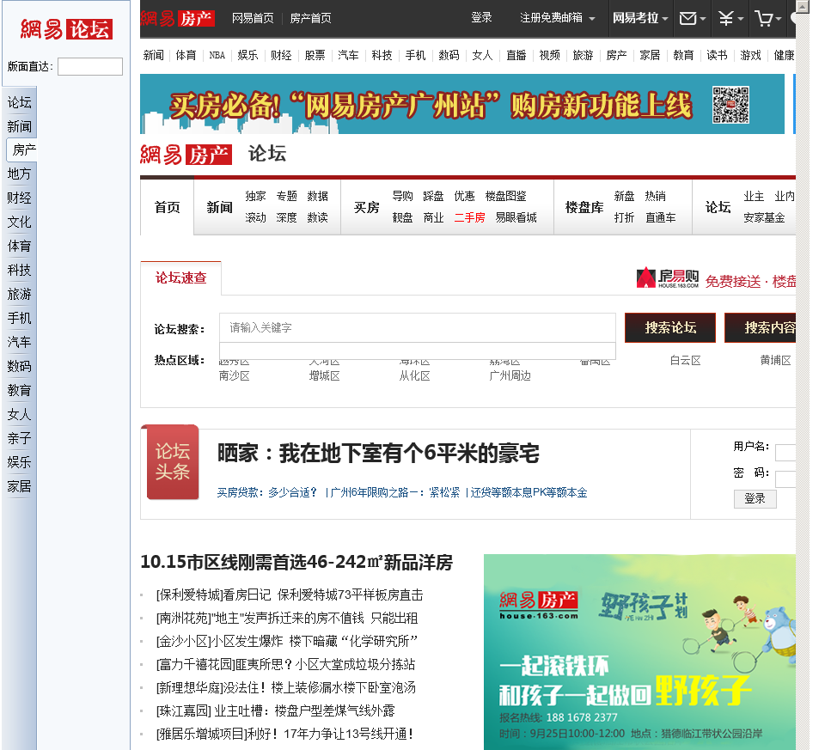
Task: Open headline 晒家：我在地下室有个6平米的豪宅
Action: tap(378, 454)
